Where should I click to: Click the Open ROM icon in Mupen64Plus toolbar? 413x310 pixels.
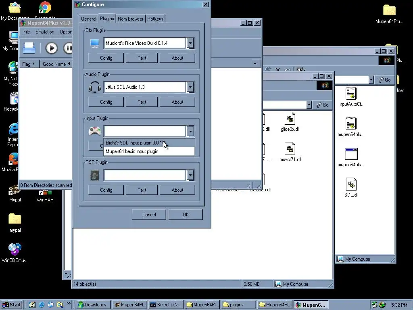coord(29,48)
